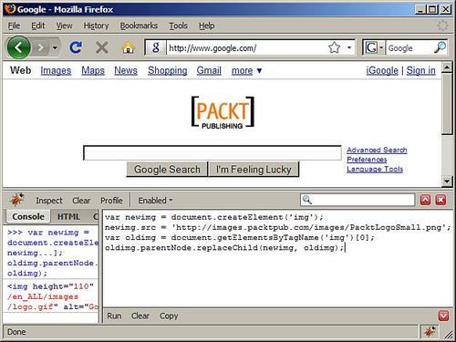Viewport: 456px width, 342px height.
Task: Go back with the green Back arrow
Action: tap(18, 47)
